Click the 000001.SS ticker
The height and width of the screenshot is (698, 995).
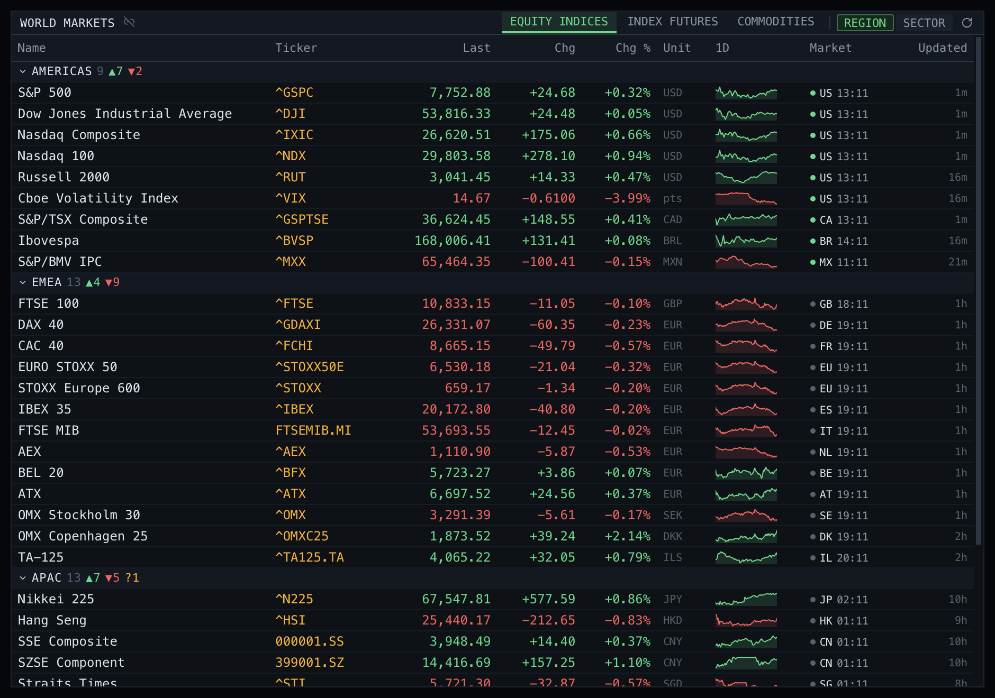[310, 642]
